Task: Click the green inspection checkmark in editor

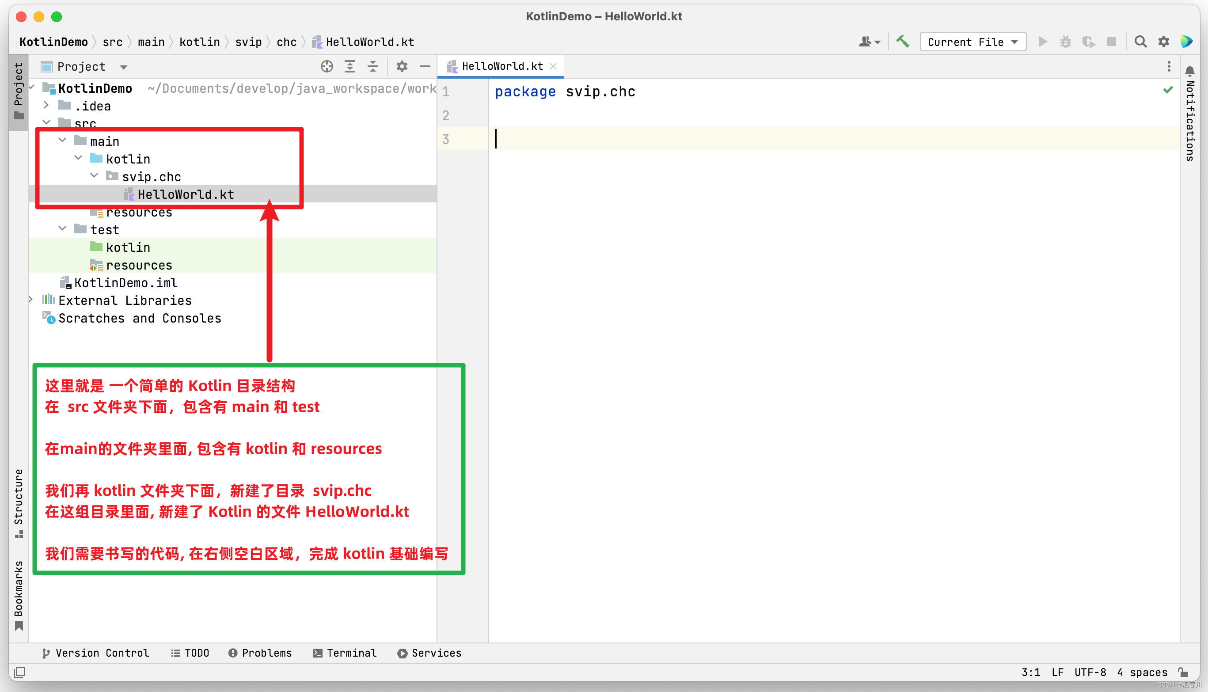Action: (1168, 90)
